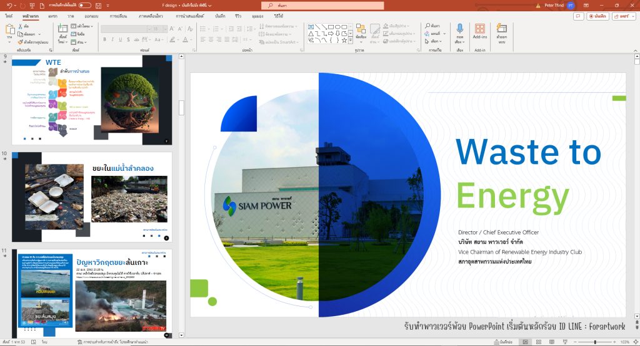This screenshot has height=346, width=640.
Task: Open the font size dropdown
Action: (x=165, y=29)
